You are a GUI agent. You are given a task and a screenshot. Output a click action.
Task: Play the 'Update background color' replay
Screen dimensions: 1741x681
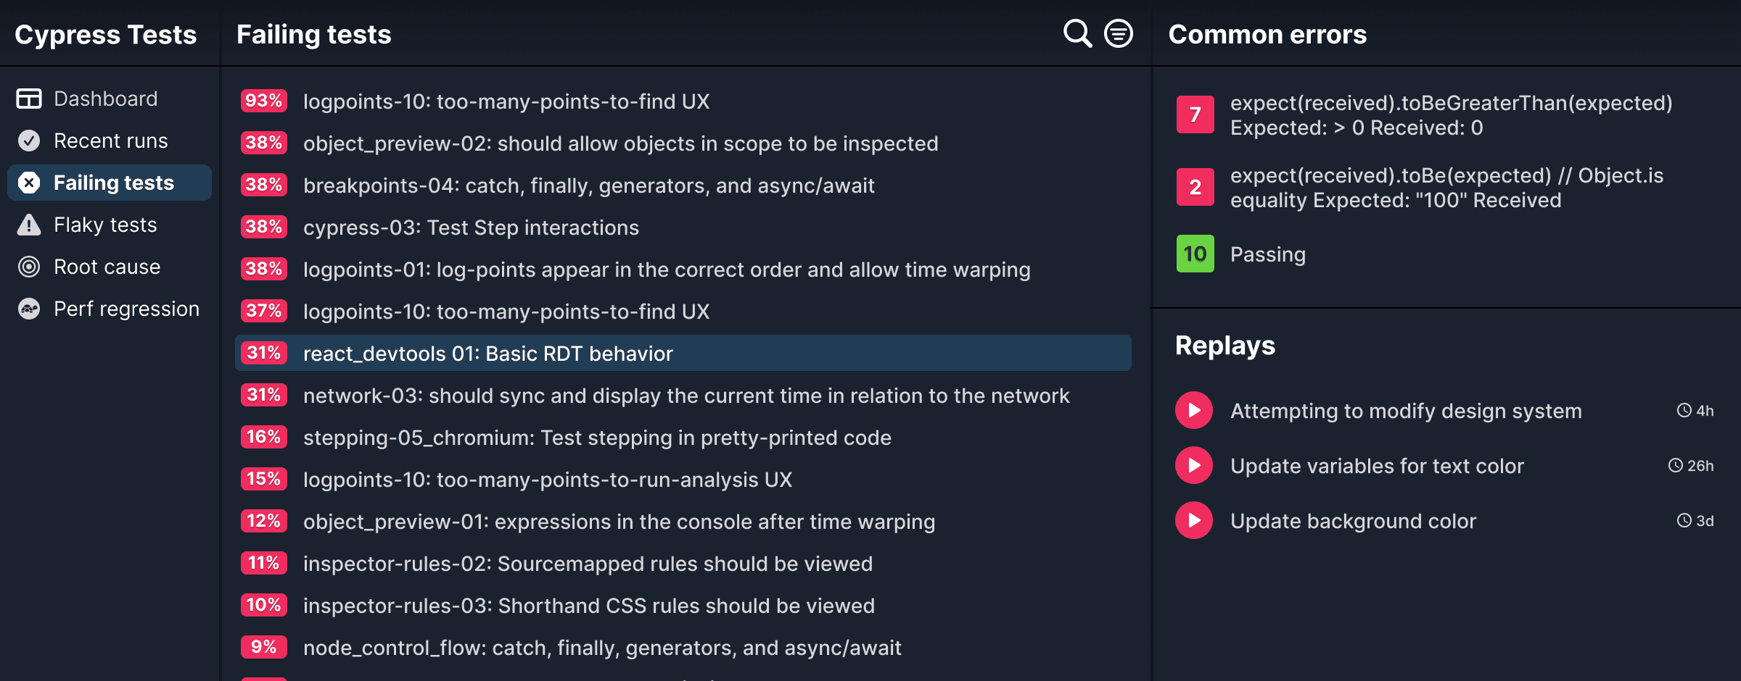[1194, 521]
